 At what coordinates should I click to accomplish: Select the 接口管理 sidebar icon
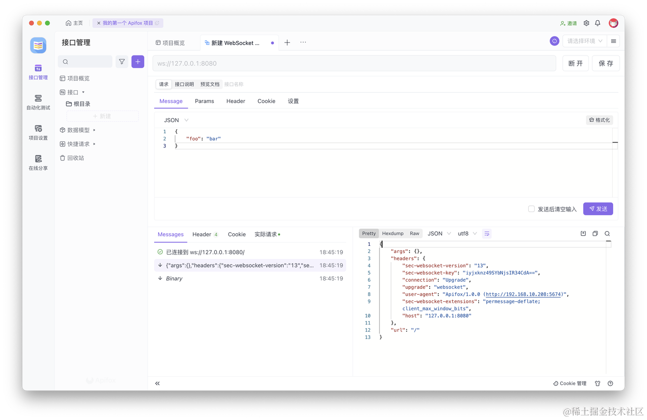pyautogui.click(x=38, y=73)
